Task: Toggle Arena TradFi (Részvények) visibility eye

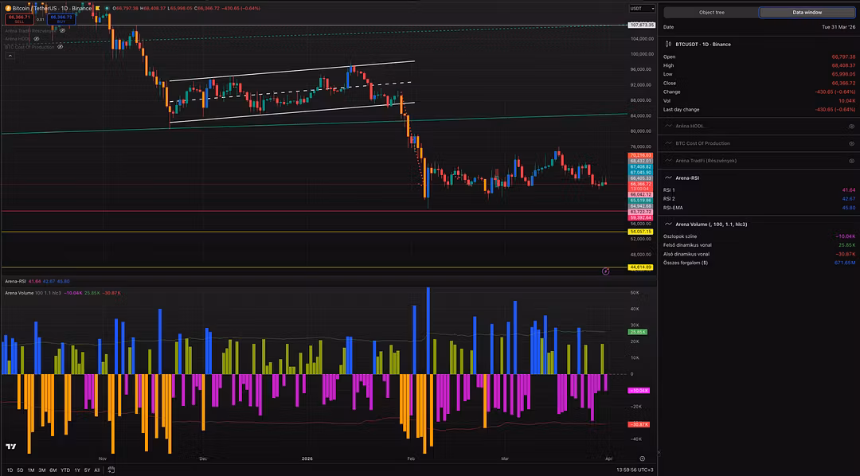Action: coord(851,161)
